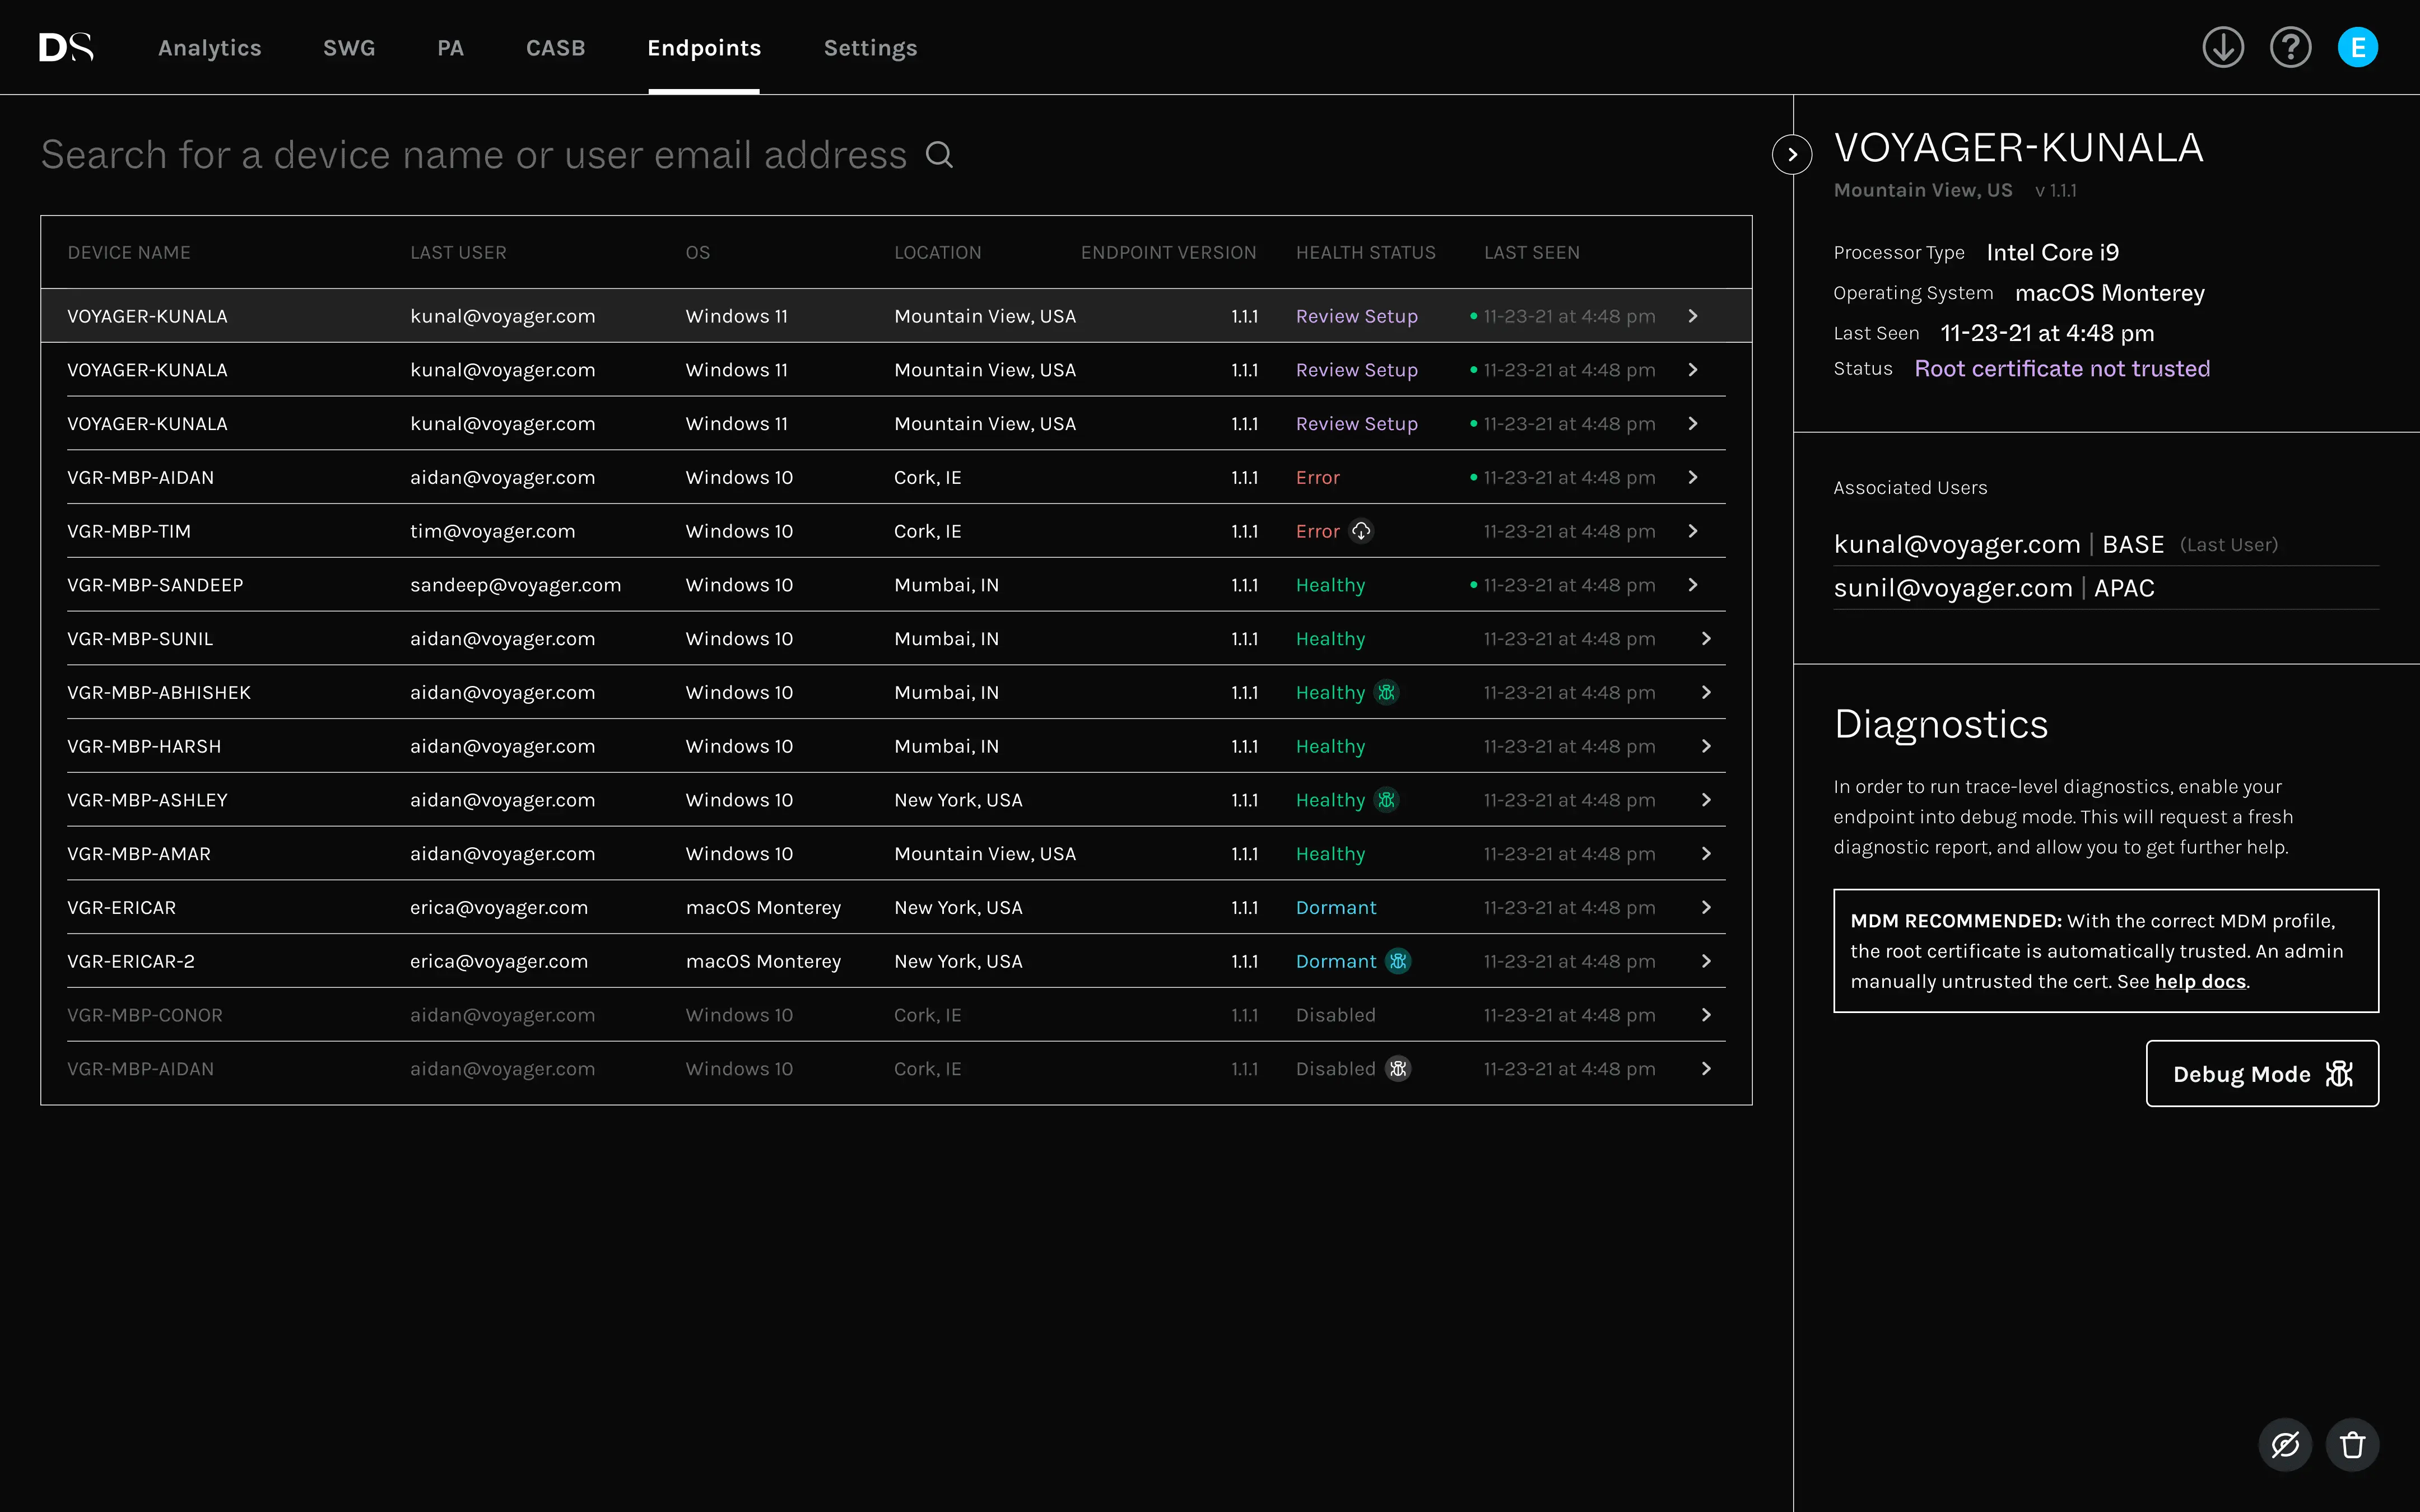
Task: Click Intel Core i9 processor value
Action: 2052,253
